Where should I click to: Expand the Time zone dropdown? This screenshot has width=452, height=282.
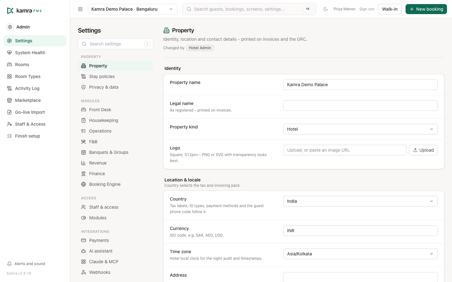pos(360,254)
